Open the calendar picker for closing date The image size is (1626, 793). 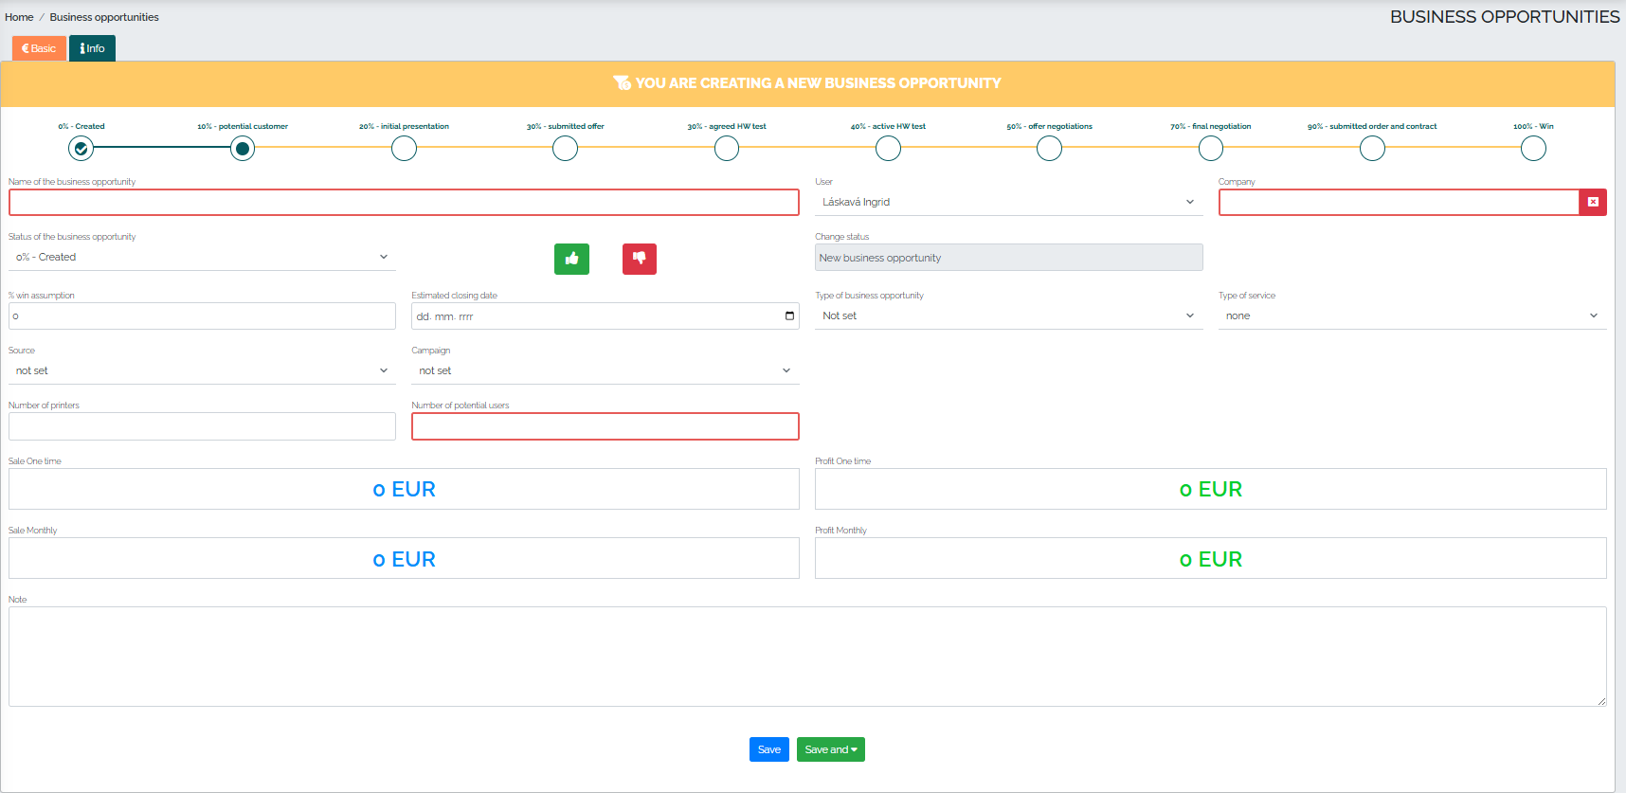[789, 315]
